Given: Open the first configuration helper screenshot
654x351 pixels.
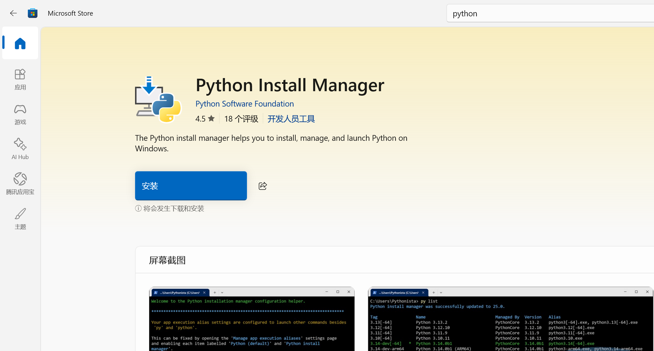Looking at the screenshot, I should click(252, 319).
